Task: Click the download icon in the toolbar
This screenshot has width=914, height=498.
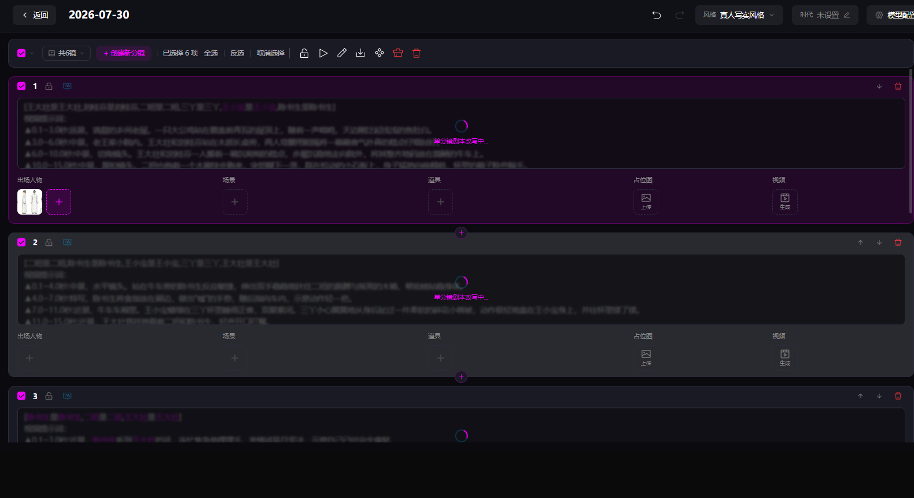Action: 360,53
